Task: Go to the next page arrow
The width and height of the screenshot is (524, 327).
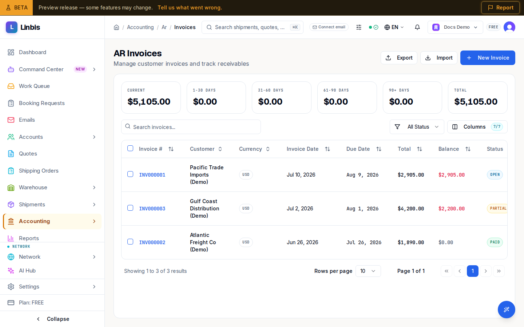Action: pyautogui.click(x=486, y=271)
